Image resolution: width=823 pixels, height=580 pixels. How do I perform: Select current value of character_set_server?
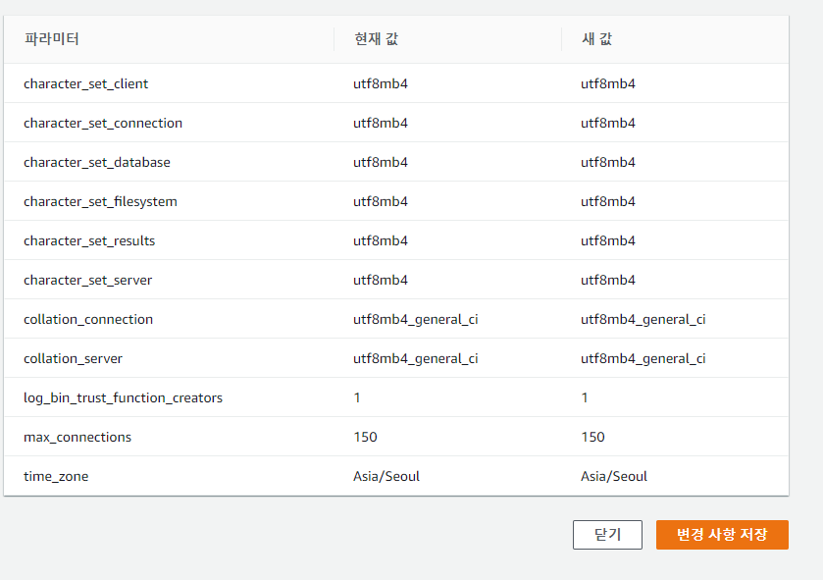click(381, 281)
